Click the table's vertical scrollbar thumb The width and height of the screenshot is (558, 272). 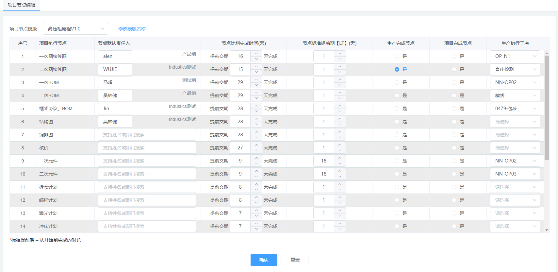pos(547,108)
